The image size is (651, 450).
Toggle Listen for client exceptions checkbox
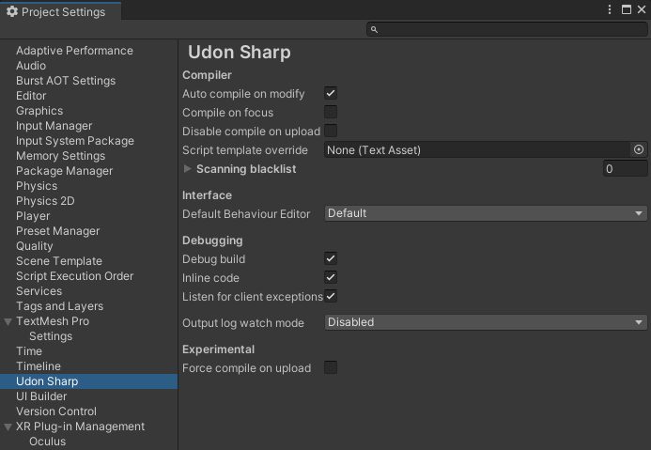point(331,296)
